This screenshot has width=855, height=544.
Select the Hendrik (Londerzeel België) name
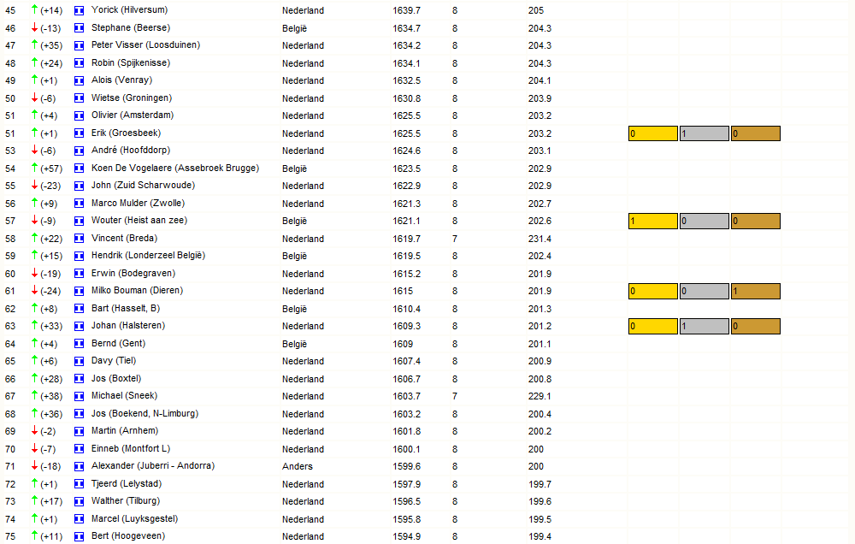click(148, 256)
